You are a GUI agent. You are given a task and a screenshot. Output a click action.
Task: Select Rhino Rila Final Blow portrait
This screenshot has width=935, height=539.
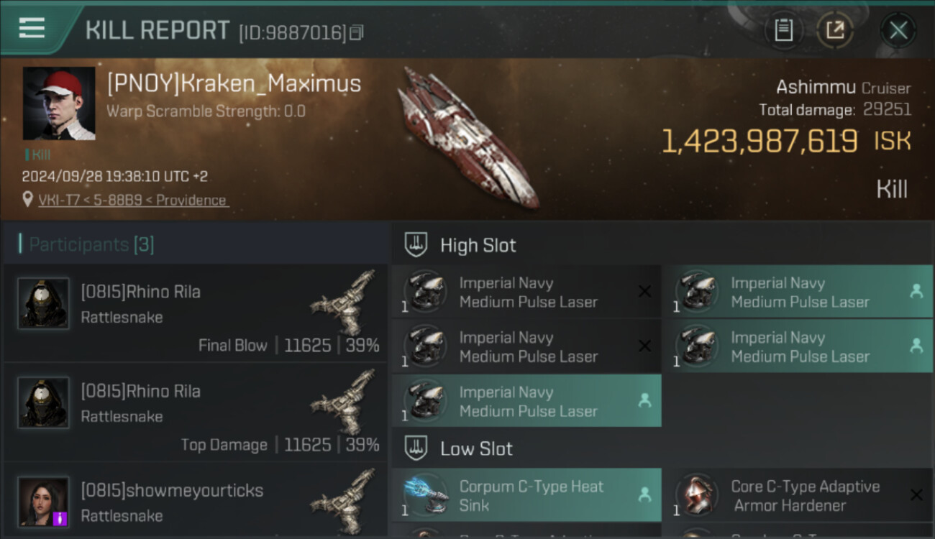43,304
